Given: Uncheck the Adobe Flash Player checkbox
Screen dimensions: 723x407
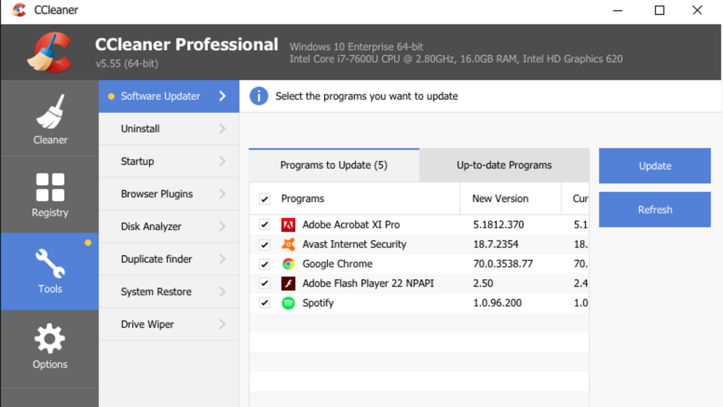Looking at the screenshot, I should click(x=265, y=284).
